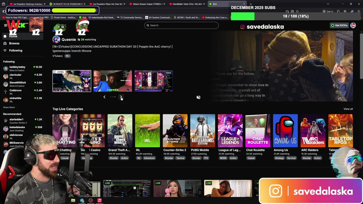Click the 18+ tag under the stream title
This screenshot has height=204, width=363.
(67, 56)
